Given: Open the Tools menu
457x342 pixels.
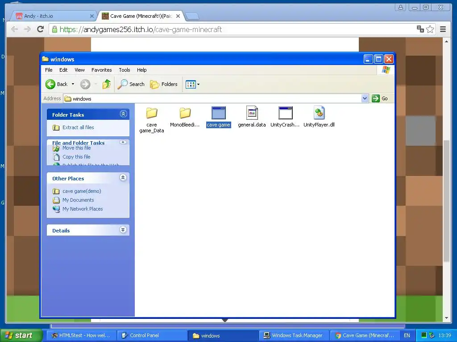Looking at the screenshot, I should (124, 70).
